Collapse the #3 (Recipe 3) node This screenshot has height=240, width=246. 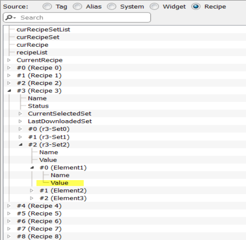9,91
